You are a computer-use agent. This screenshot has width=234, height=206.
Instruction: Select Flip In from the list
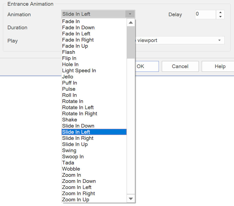[x=69, y=58]
